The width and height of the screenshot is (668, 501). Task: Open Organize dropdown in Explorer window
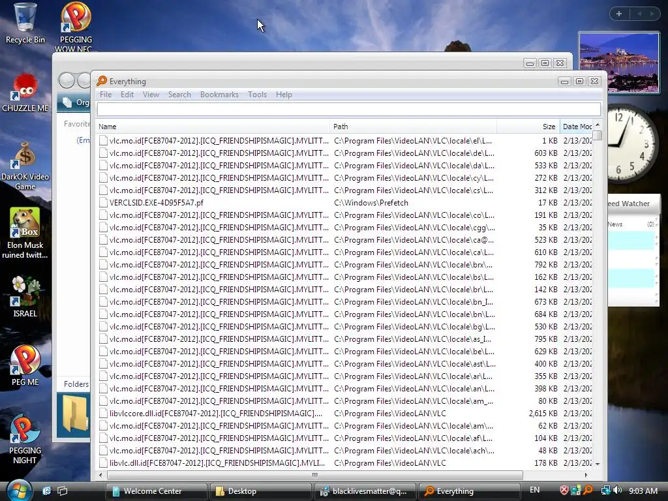[x=76, y=102]
